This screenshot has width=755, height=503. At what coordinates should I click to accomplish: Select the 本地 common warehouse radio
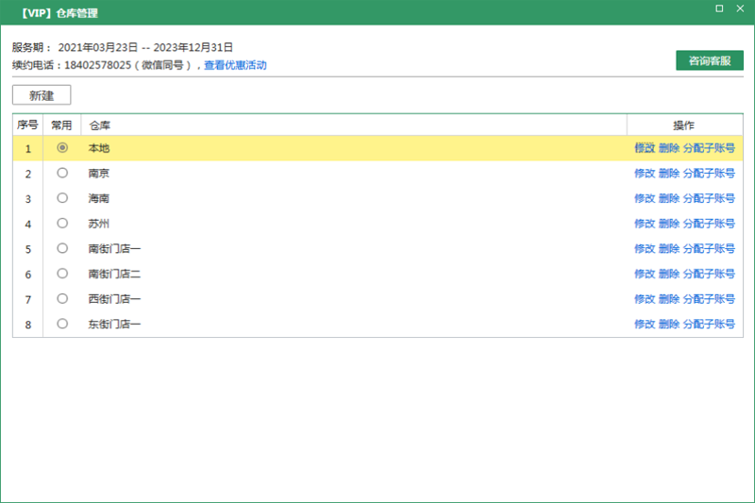[62, 148]
